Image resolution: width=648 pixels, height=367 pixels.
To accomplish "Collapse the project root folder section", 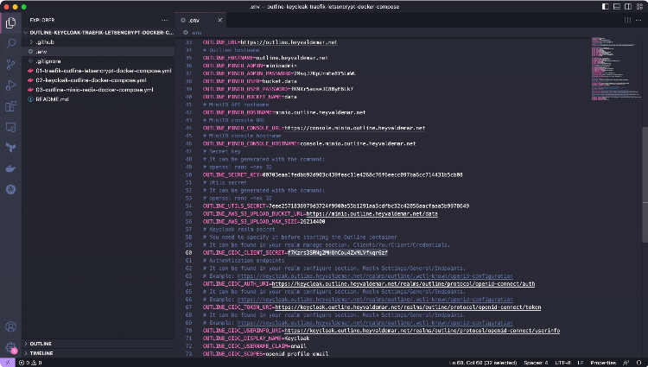I will point(98,33).
